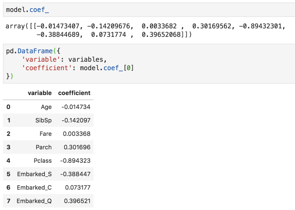The width and height of the screenshot is (295, 210).
Task: Click coefficient value -0.388447
Action: 75,174
